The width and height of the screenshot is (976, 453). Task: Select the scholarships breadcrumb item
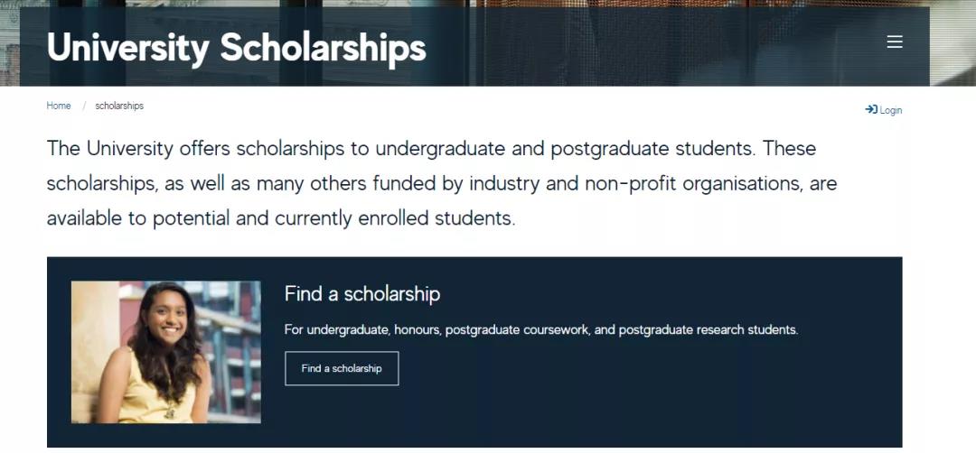click(119, 106)
